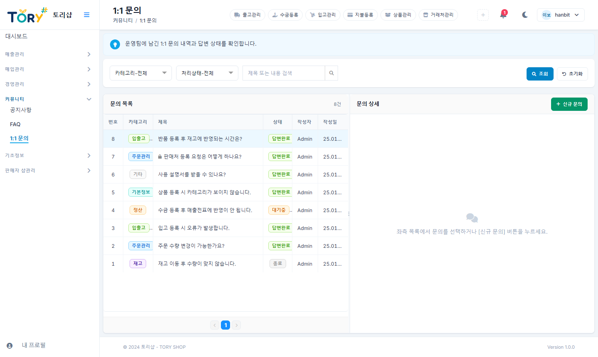Screen dimensions: 598x357
Task: Click the lightbulb info icon
Action: (x=115, y=44)
